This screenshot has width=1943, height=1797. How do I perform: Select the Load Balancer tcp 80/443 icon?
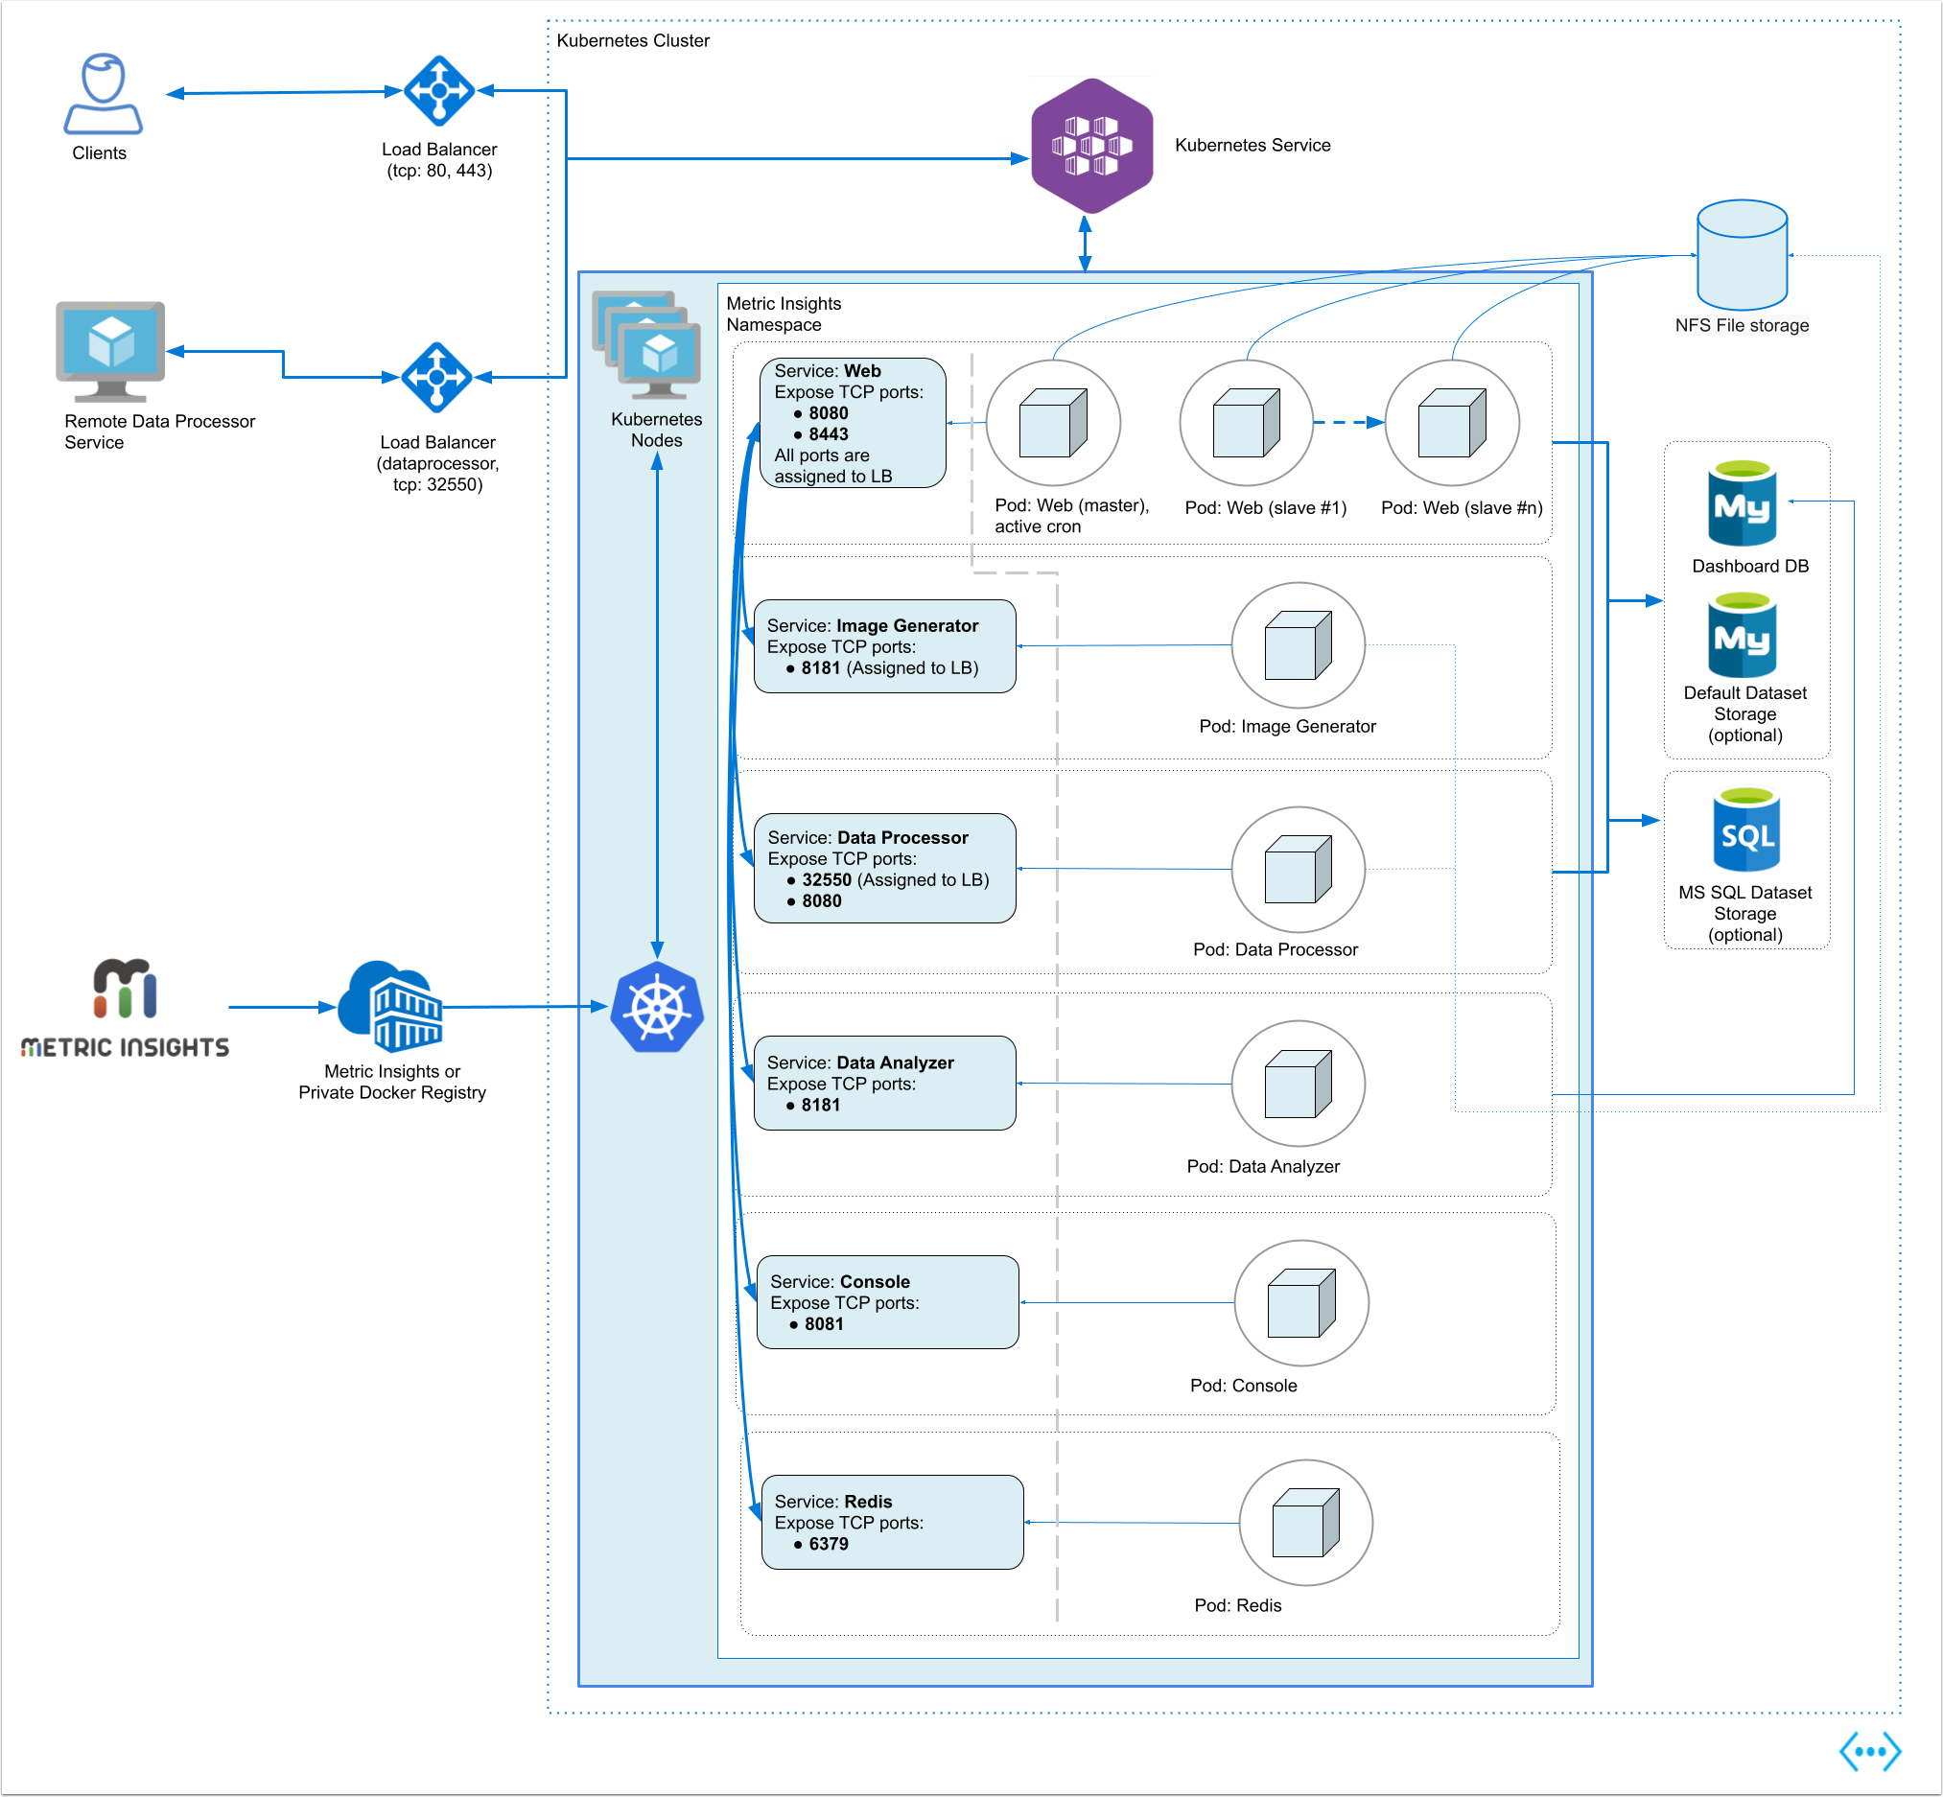[438, 90]
